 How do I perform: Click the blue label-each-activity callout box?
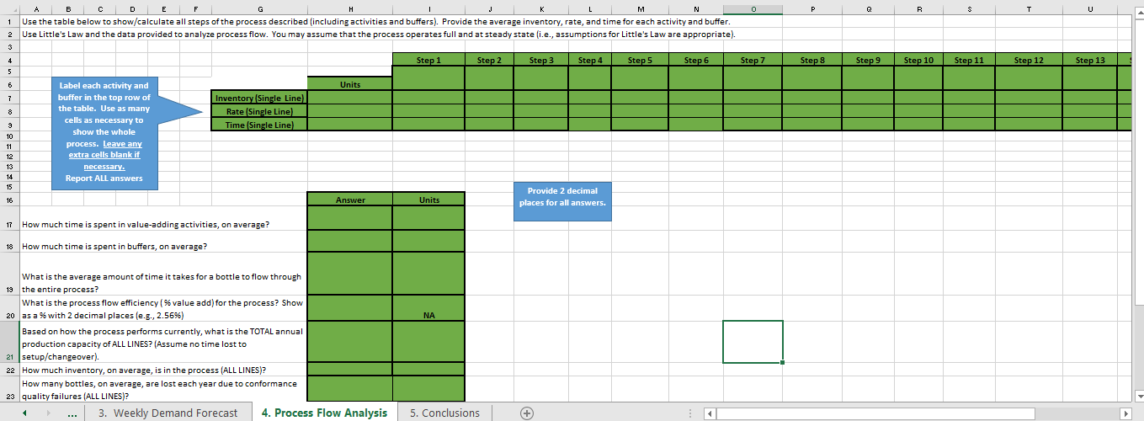104,131
